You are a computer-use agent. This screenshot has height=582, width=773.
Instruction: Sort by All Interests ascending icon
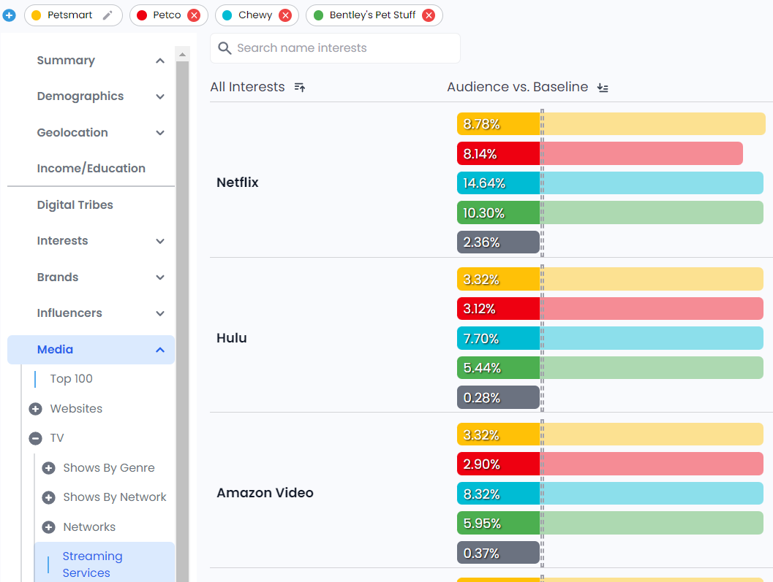pyautogui.click(x=300, y=88)
